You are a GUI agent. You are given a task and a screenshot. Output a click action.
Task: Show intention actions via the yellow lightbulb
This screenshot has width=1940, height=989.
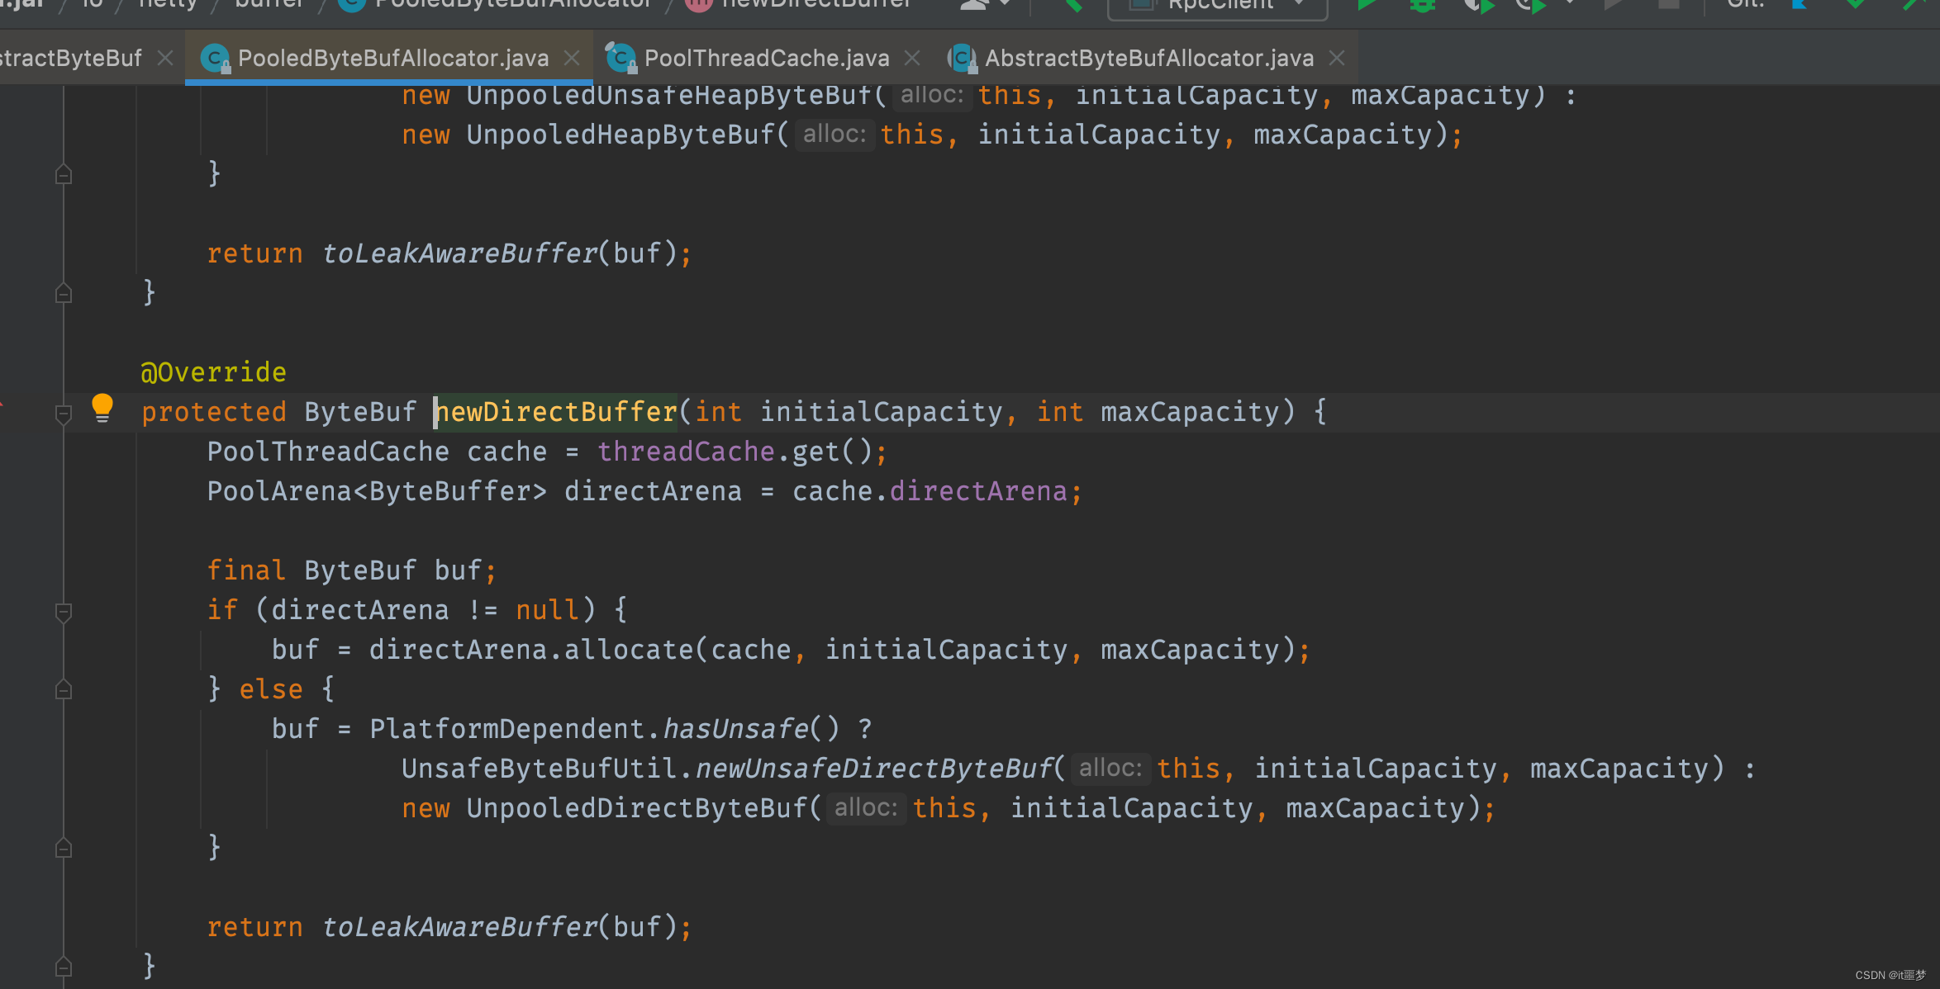102,408
